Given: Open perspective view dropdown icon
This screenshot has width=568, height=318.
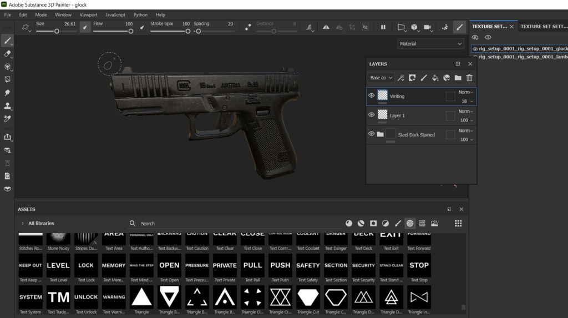Looking at the screenshot, I should click(401, 27).
